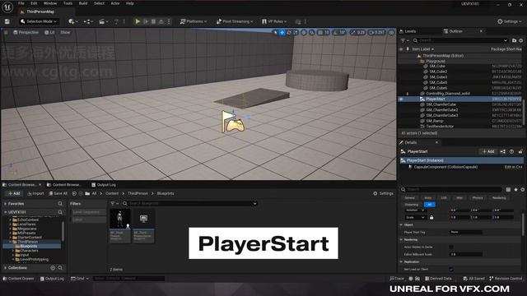
Task: Toggle grid snapping with value 10
Action: tap(324, 33)
